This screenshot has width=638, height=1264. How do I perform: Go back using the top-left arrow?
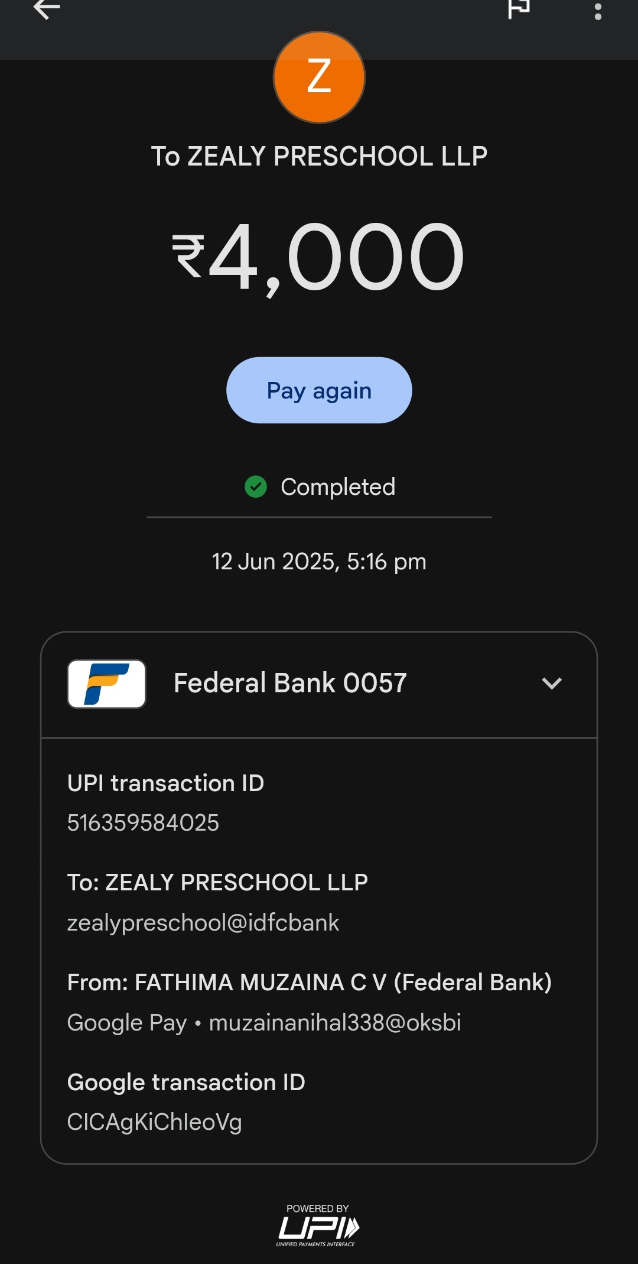(47, 9)
